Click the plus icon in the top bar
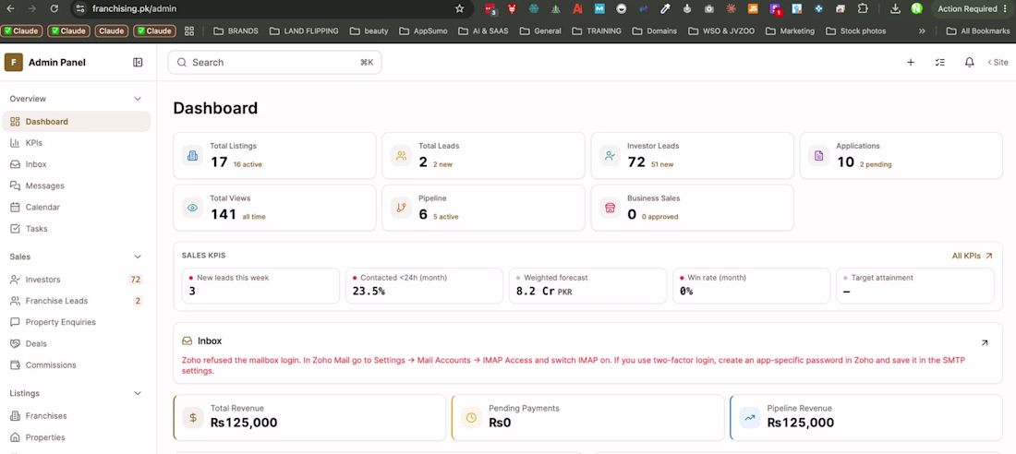Image resolution: width=1016 pixels, height=454 pixels. point(911,62)
